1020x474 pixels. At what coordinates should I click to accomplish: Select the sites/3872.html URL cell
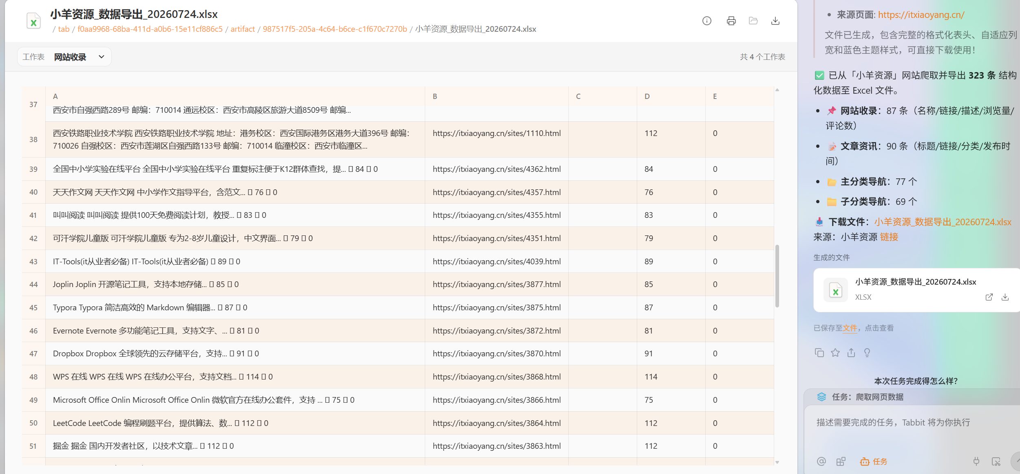pos(497,331)
